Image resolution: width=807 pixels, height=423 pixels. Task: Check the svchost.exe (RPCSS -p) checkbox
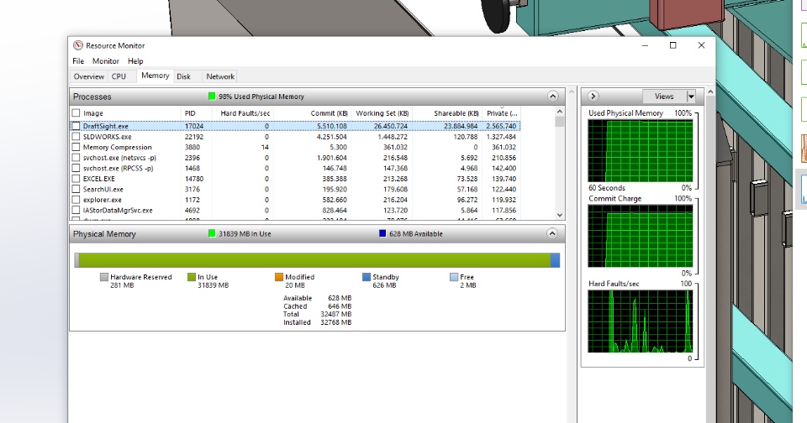[x=76, y=168]
